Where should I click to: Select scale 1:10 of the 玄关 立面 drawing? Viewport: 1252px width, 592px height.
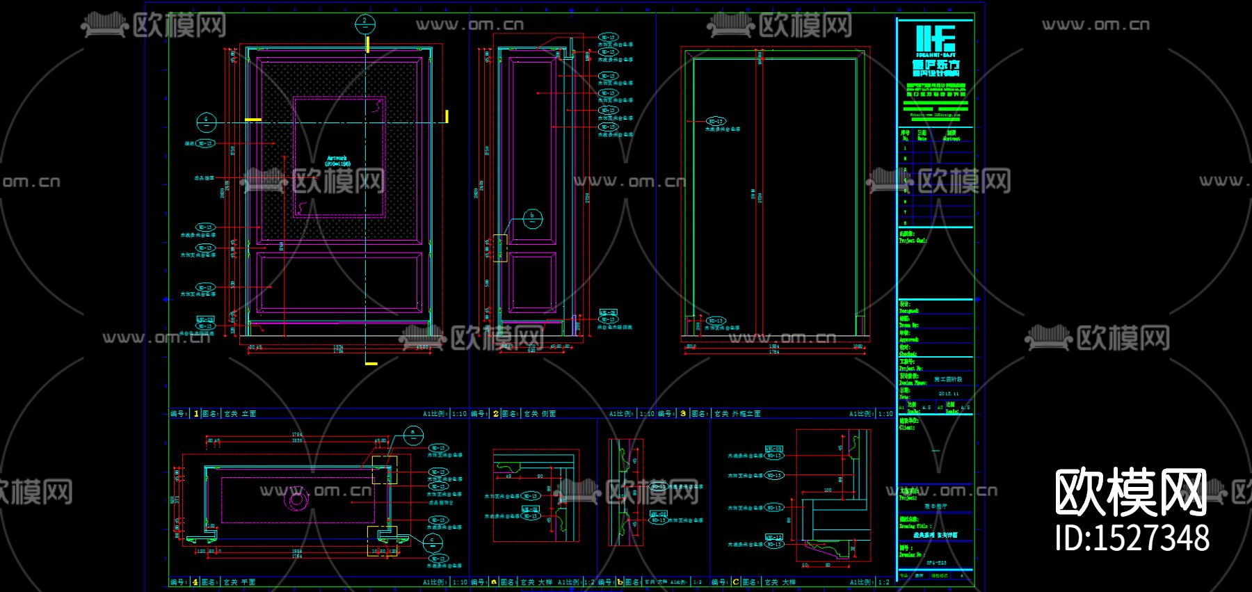point(460,414)
